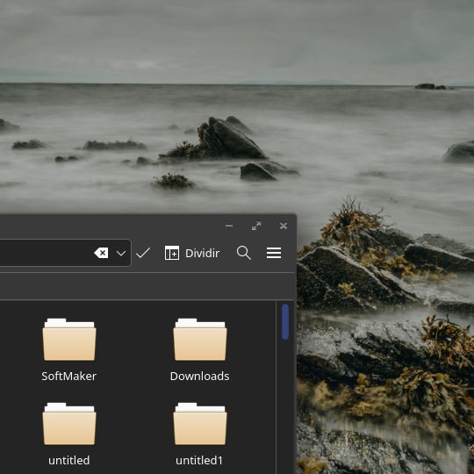This screenshot has height=474, width=474.
Task: Split the view using Dividir button
Action: pos(192,253)
